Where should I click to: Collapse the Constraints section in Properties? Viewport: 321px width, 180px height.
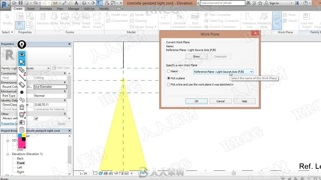pos(65,73)
